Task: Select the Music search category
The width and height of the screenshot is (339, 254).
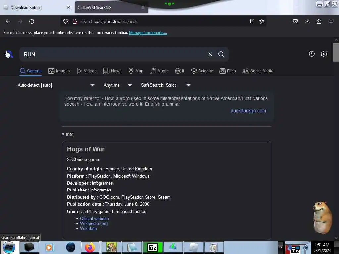Action: 159,71
